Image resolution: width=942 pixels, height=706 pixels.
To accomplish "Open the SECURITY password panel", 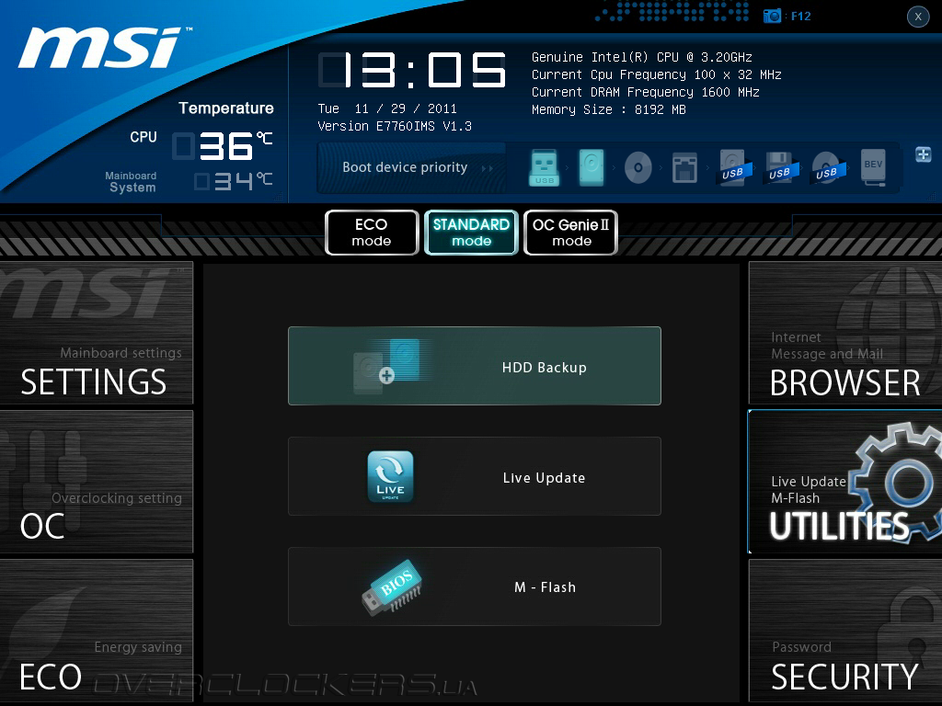I will (x=845, y=631).
